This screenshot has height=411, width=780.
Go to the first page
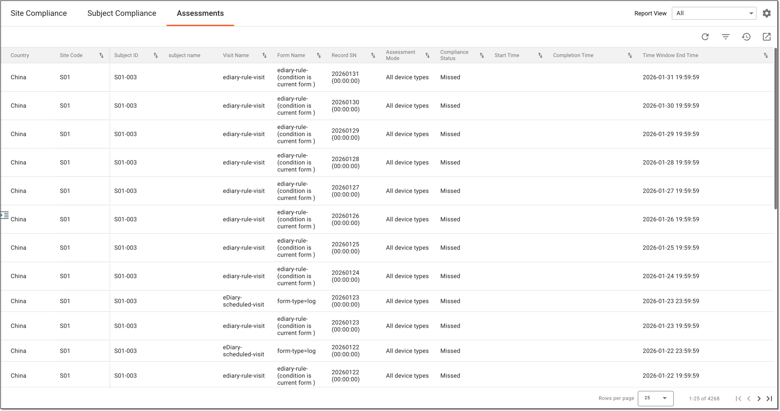[x=738, y=399]
